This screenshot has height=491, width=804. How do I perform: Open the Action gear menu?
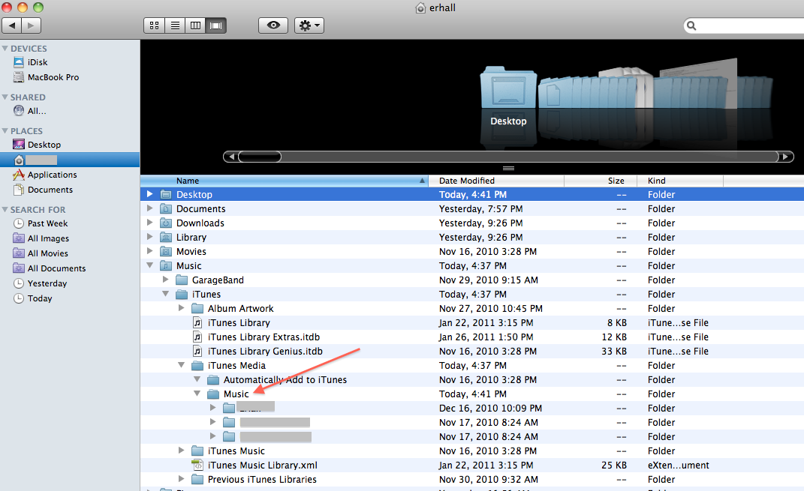pyautogui.click(x=309, y=25)
